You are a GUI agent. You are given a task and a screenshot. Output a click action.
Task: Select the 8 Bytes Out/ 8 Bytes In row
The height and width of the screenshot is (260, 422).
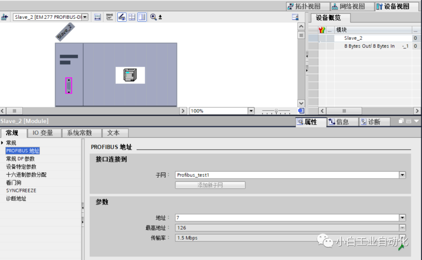coord(365,46)
